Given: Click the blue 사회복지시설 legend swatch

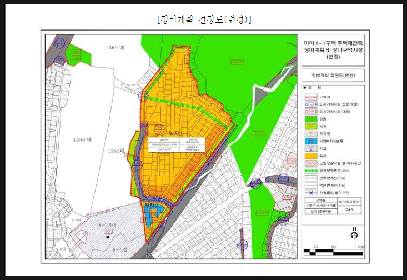Looking at the screenshot, I should (x=311, y=141).
